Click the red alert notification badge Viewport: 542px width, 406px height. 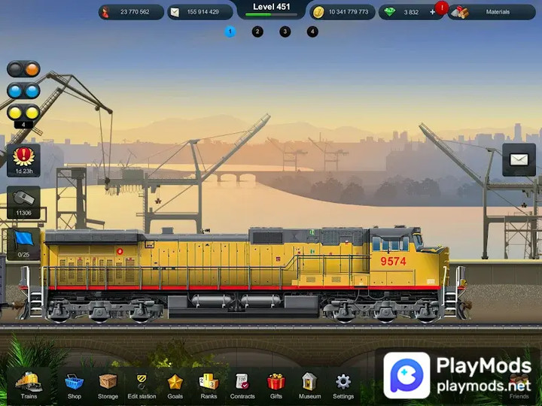pos(441,8)
